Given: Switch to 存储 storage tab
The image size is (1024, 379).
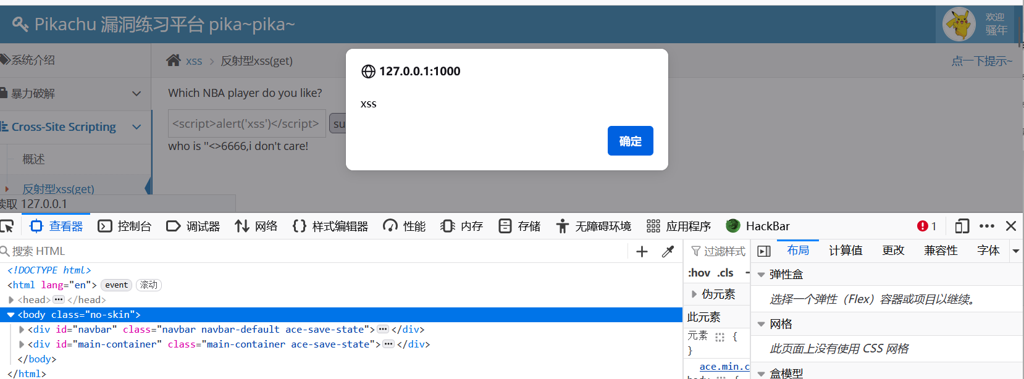Looking at the screenshot, I should tap(519, 227).
